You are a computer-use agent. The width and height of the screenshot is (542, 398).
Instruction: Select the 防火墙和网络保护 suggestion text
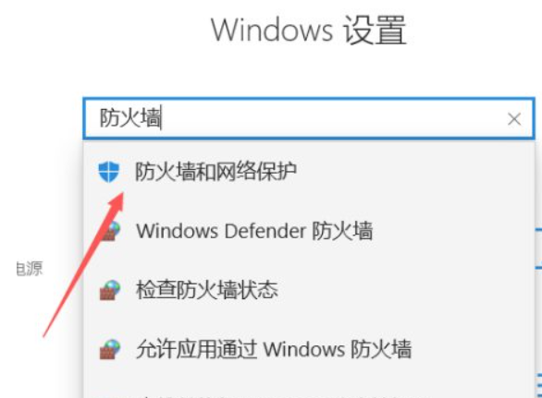tap(216, 171)
